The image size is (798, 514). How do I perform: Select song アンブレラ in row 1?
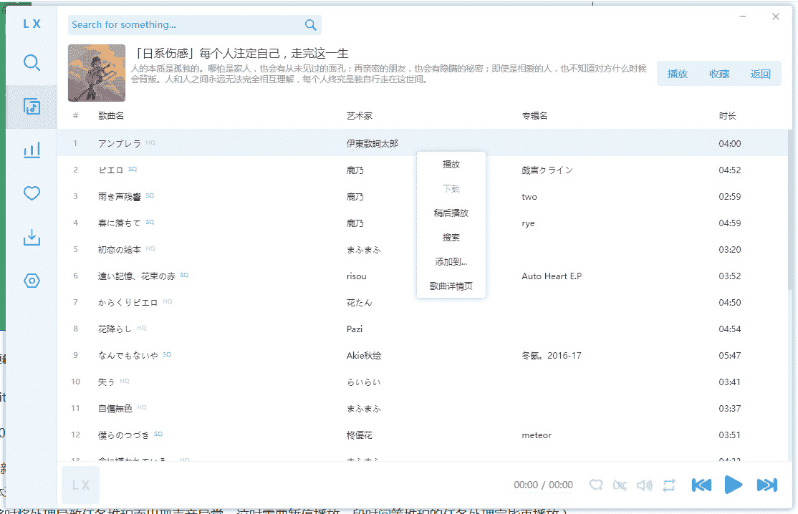coord(120,143)
